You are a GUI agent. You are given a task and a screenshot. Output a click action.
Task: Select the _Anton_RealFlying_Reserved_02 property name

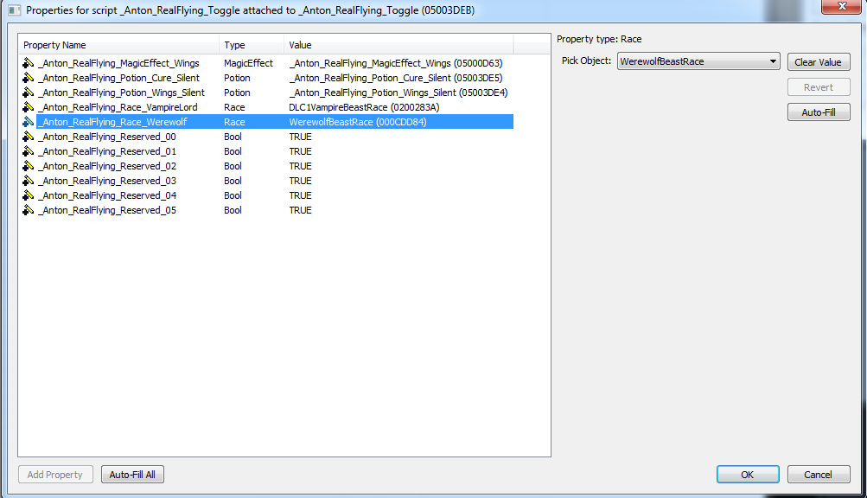(106, 166)
